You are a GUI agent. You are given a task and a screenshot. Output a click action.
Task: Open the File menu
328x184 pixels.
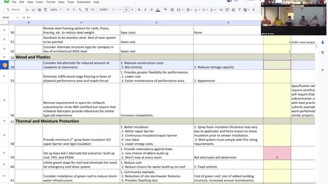coord(14,2)
